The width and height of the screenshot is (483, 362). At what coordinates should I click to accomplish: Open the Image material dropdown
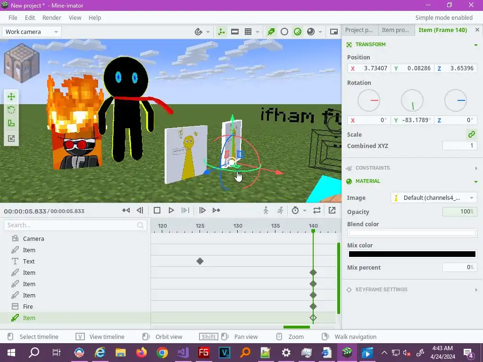pos(434,197)
